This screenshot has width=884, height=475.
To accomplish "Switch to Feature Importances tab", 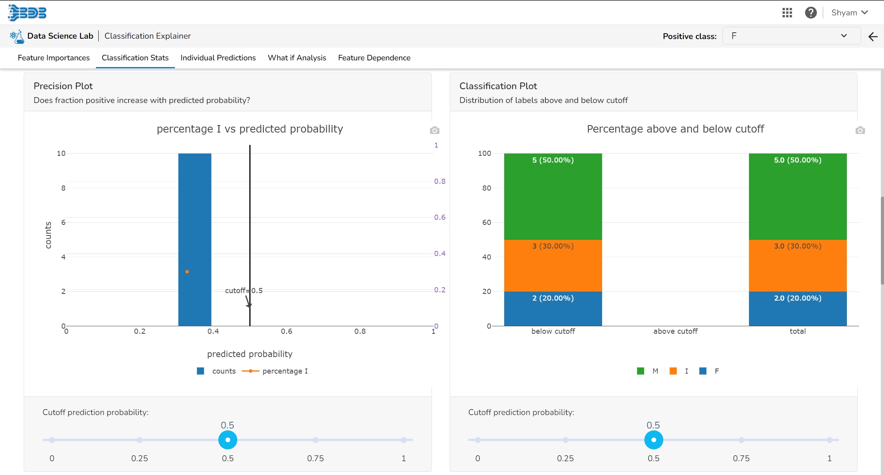I will (54, 58).
